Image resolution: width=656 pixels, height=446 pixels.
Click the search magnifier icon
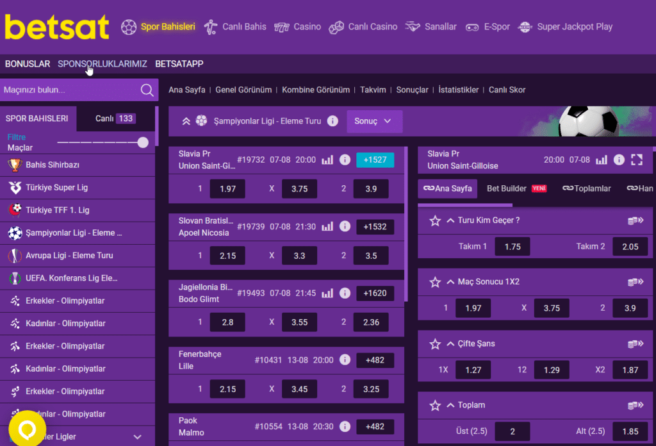click(x=147, y=90)
